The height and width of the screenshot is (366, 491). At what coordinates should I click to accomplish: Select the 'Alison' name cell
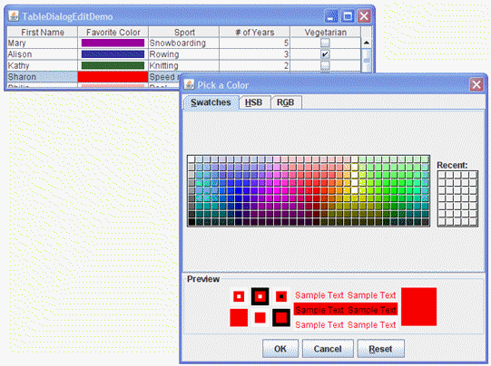point(43,54)
